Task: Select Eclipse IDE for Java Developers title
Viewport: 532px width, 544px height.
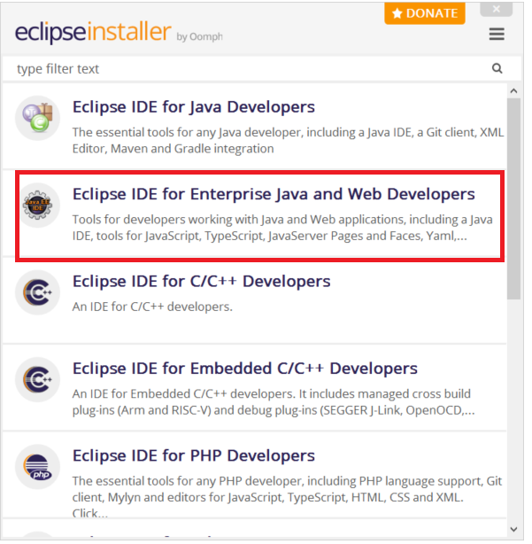Action: point(193,106)
